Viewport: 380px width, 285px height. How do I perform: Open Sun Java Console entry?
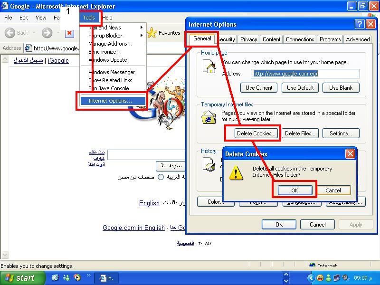[x=109, y=88]
